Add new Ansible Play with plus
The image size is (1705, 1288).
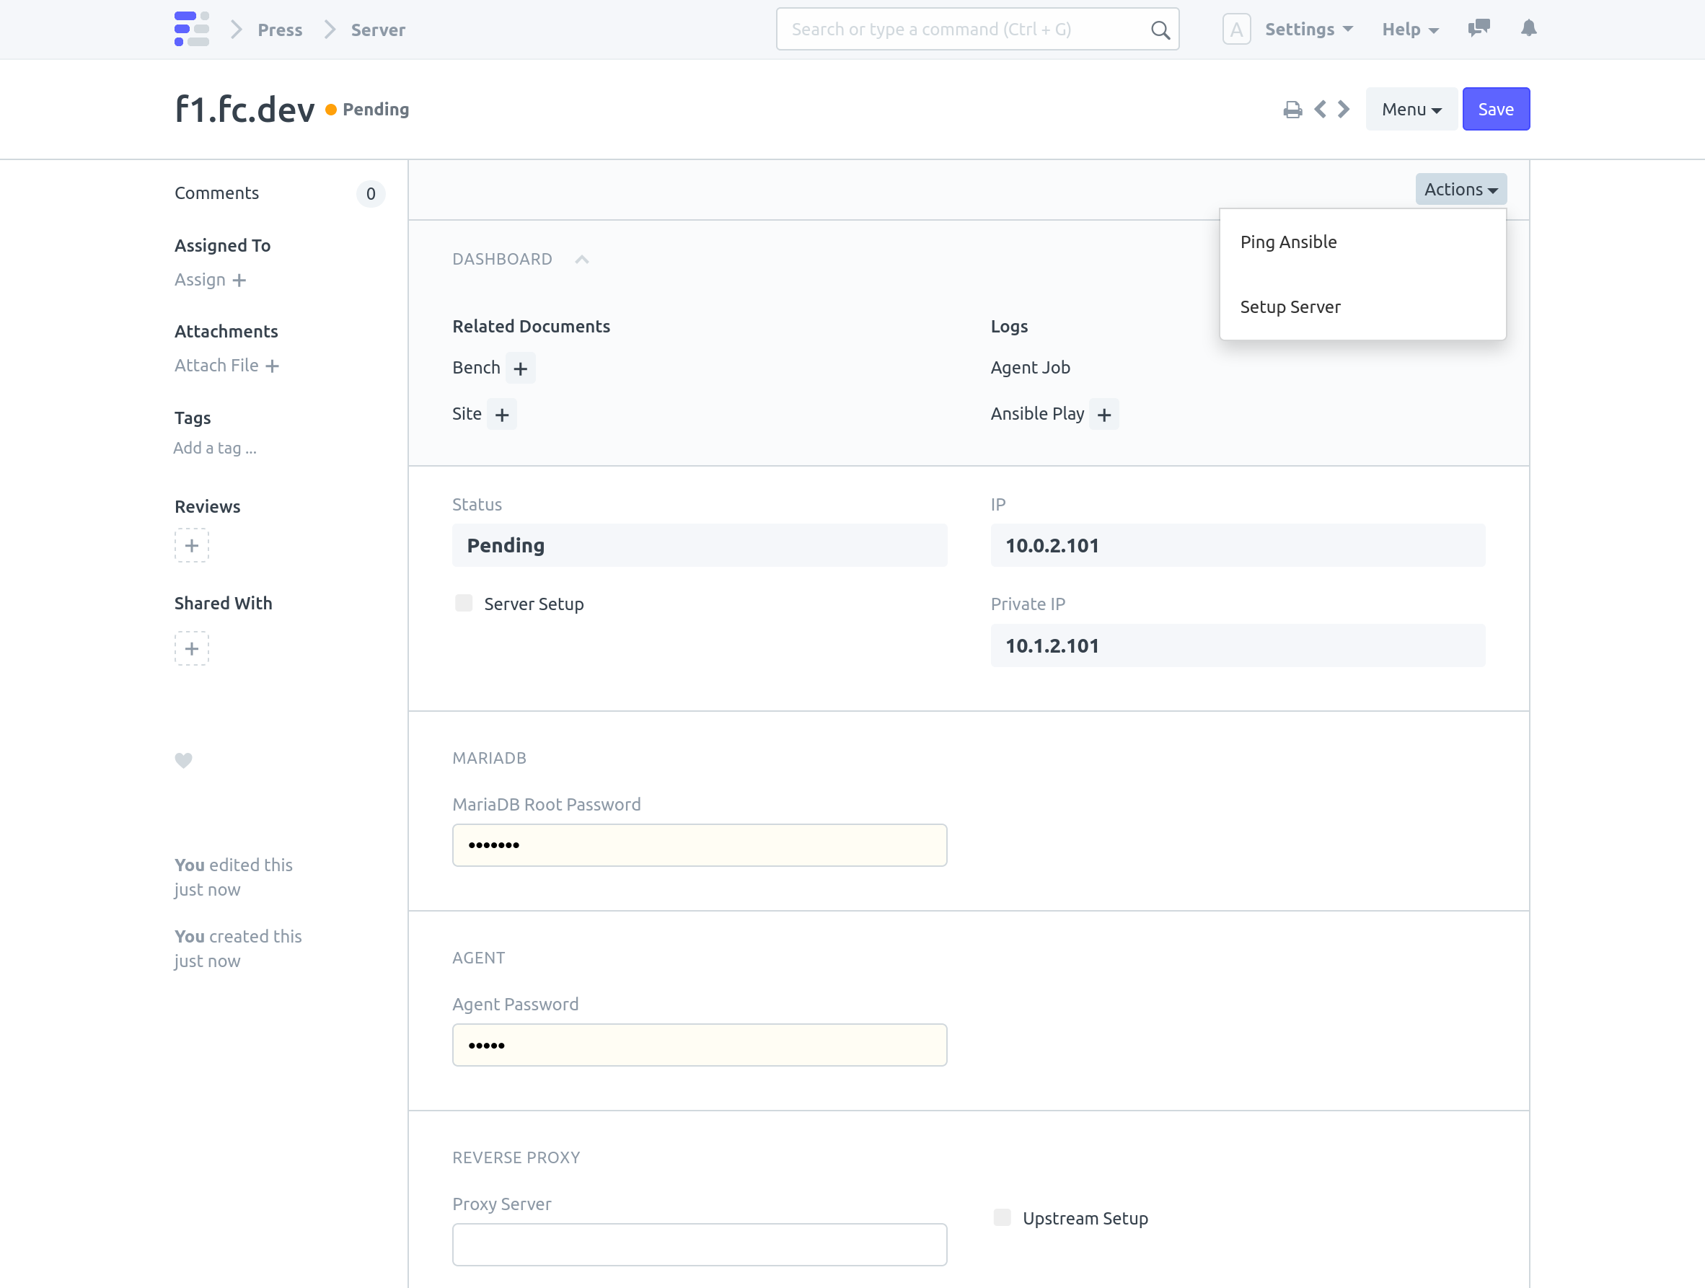(1103, 415)
